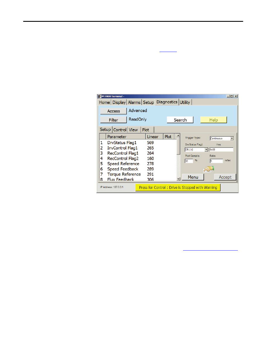Click the Filter button
The width and height of the screenshot is (267, 345).
(x=113, y=120)
